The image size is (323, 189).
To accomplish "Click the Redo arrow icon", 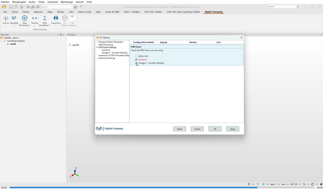I will pyautogui.click(x=38, y=7).
